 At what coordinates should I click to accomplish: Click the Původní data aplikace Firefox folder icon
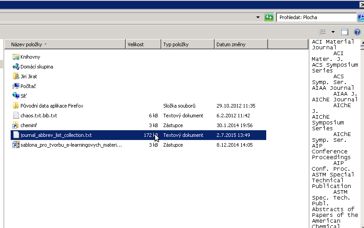coord(16,106)
